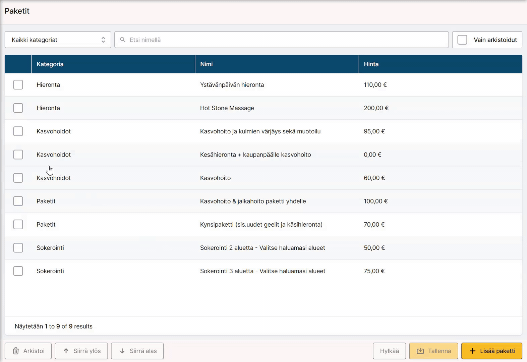Click the Arkistoi button

click(x=28, y=351)
